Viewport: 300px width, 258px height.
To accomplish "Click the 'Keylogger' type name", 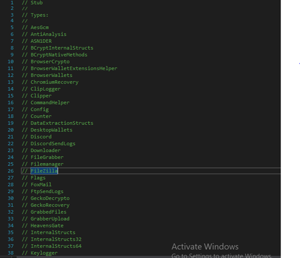I will tap(44, 253).
